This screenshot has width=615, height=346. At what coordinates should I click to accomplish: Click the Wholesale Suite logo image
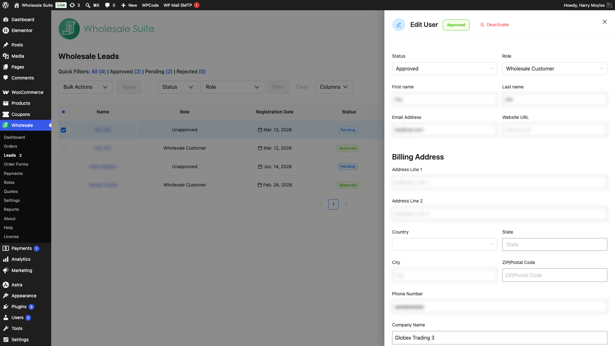tap(106, 29)
